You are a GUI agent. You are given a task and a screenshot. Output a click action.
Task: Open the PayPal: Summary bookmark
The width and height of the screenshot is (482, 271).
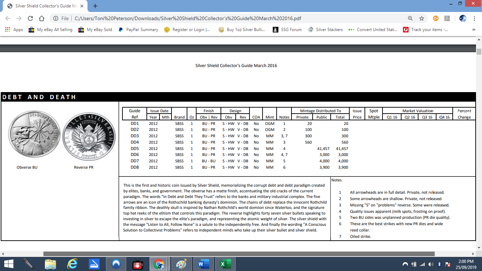(138, 30)
